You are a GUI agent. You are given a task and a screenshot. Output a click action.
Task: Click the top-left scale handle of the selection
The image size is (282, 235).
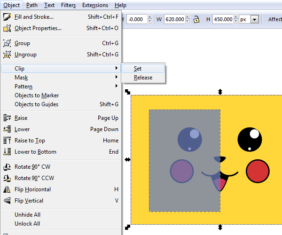click(x=127, y=92)
